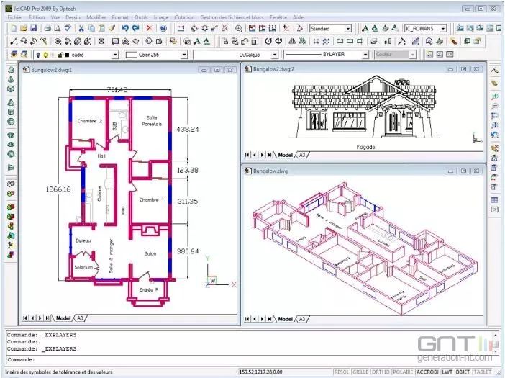Image resolution: width=505 pixels, height=378 pixels.
Task: Toggle OBJET mode in status bar
Action: [x=463, y=372]
